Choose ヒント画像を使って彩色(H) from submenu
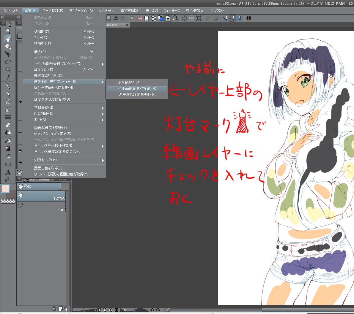The image size is (354, 314). click(137, 89)
